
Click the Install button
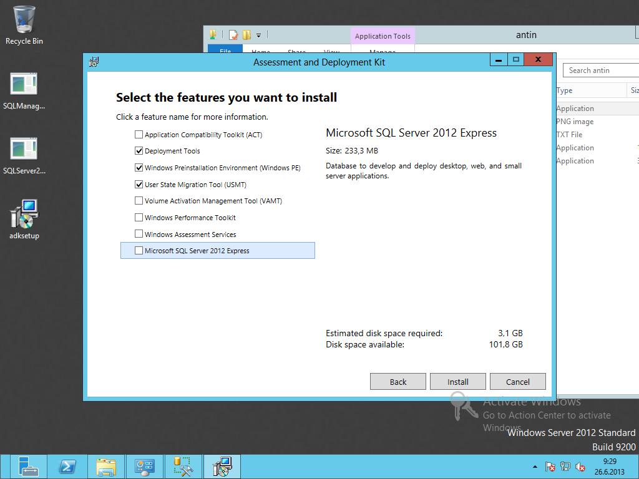coord(457,382)
